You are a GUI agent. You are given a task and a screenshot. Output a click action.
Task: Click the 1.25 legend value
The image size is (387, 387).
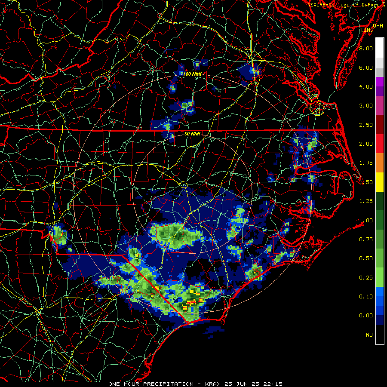point(366,201)
